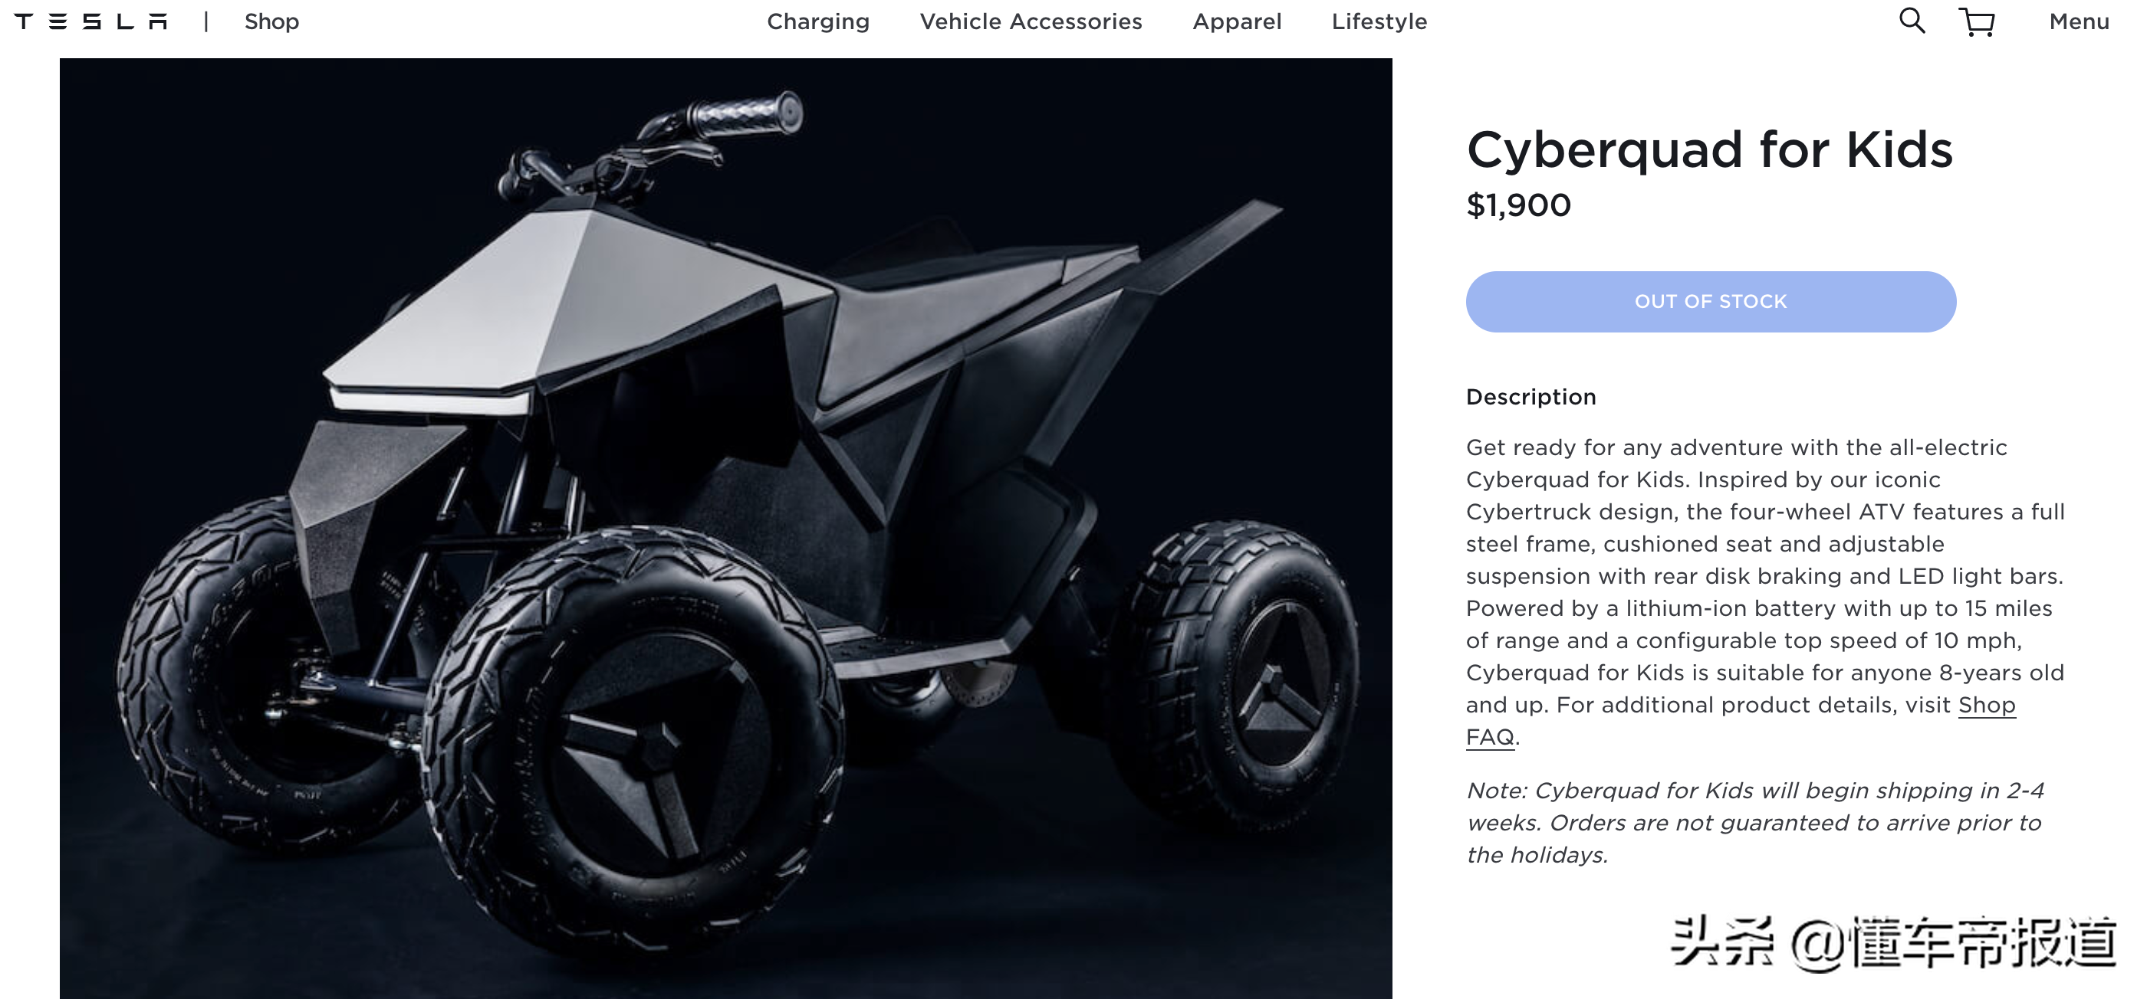Select the Lifestyle category
The width and height of the screenshot is (2147, 999).
1379,21
